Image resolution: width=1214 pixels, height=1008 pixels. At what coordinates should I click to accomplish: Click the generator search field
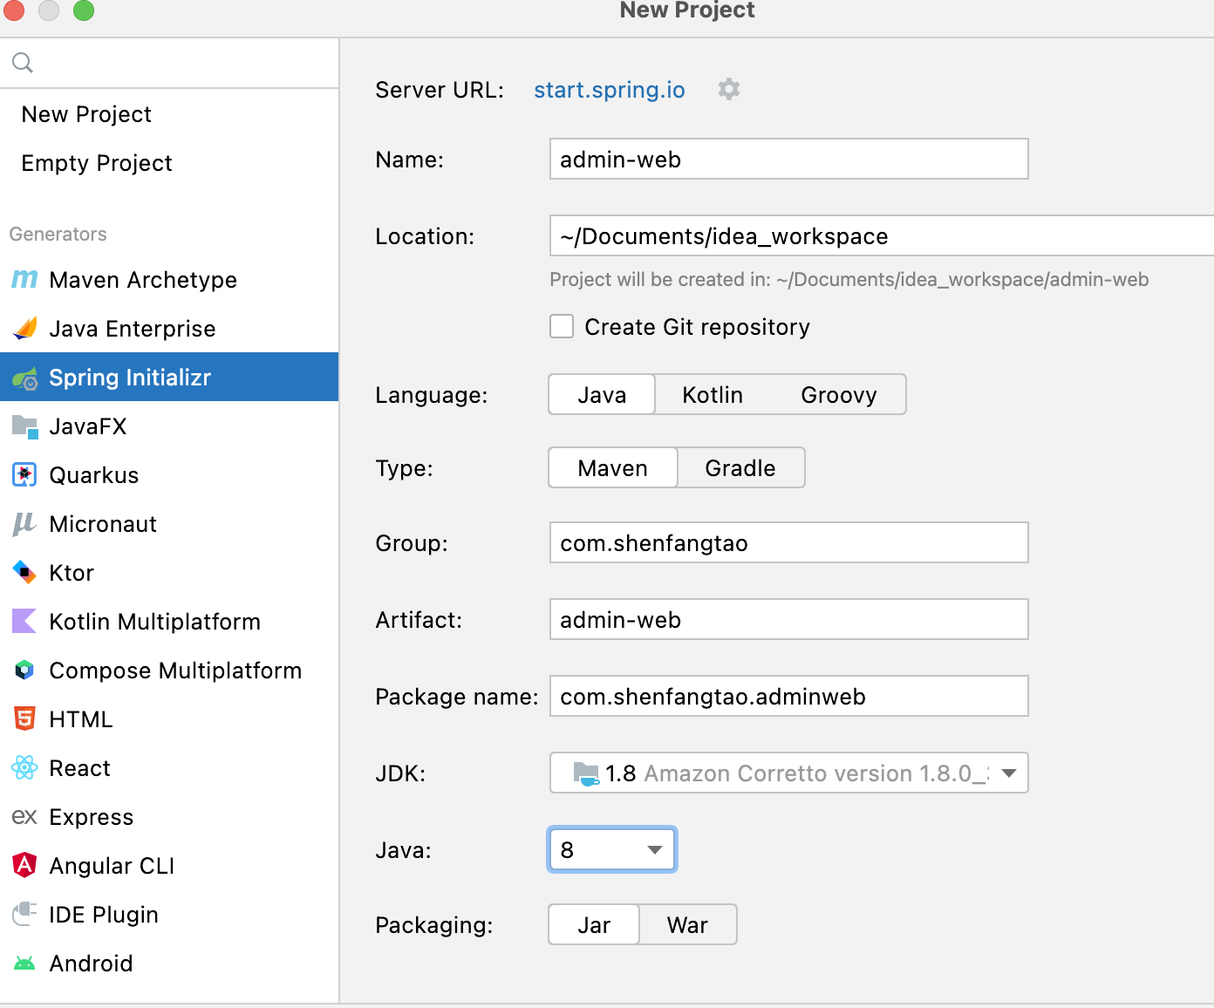click(x=169, y=63)
